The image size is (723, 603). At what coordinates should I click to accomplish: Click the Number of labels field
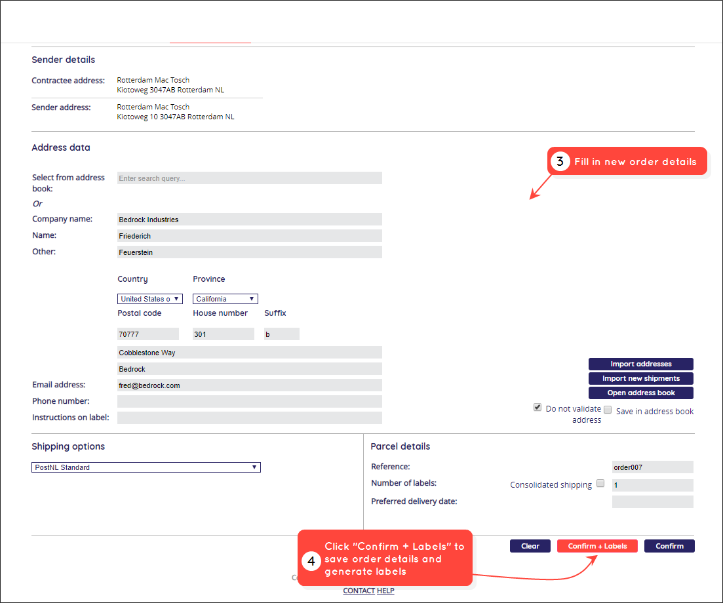click(x=652, y=485)
